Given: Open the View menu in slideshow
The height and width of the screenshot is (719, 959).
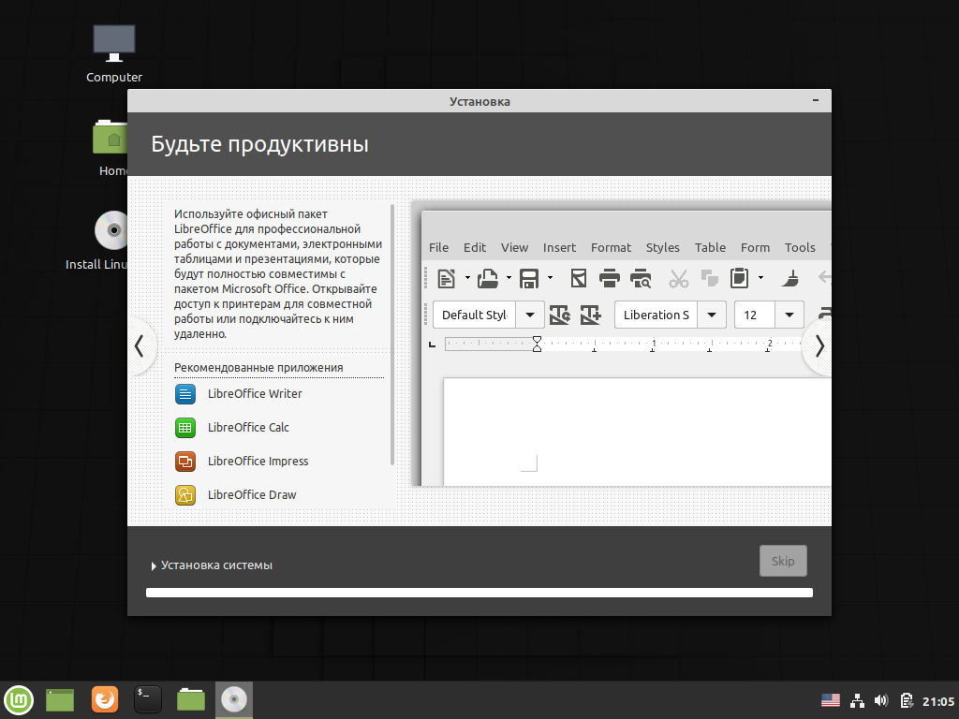Looking at the screenshot, I should coord(514,247).
